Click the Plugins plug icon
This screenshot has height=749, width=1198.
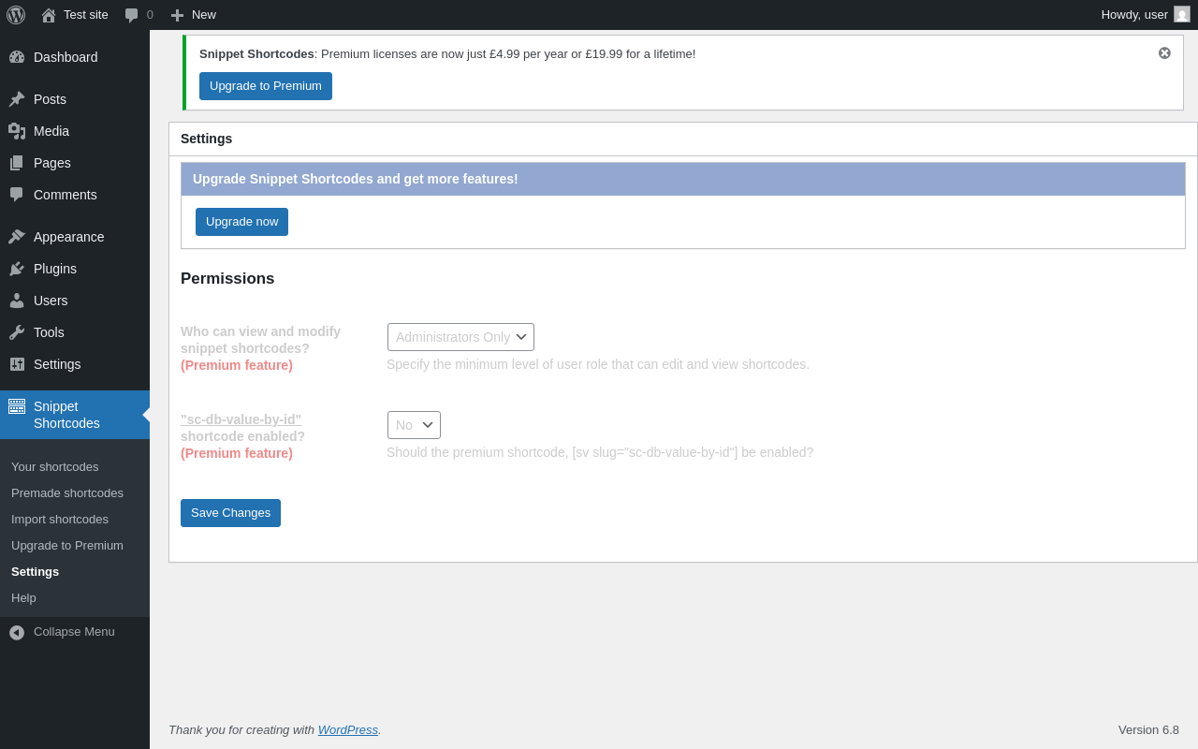coord(17,269)
